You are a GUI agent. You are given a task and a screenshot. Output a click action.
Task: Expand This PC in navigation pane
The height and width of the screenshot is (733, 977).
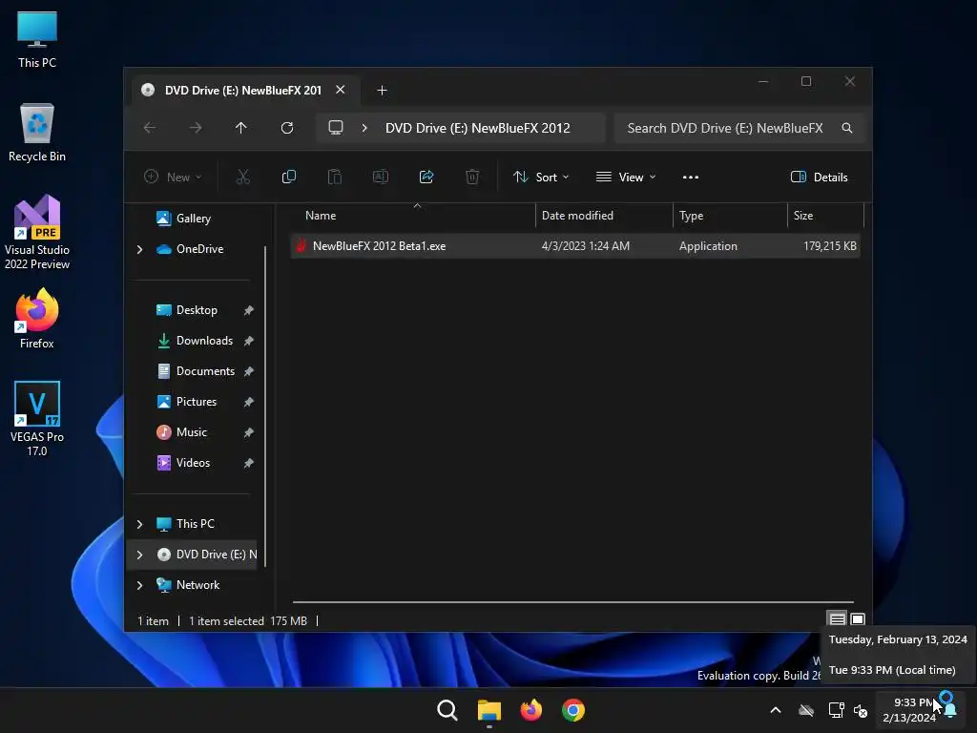coord(139,524)
